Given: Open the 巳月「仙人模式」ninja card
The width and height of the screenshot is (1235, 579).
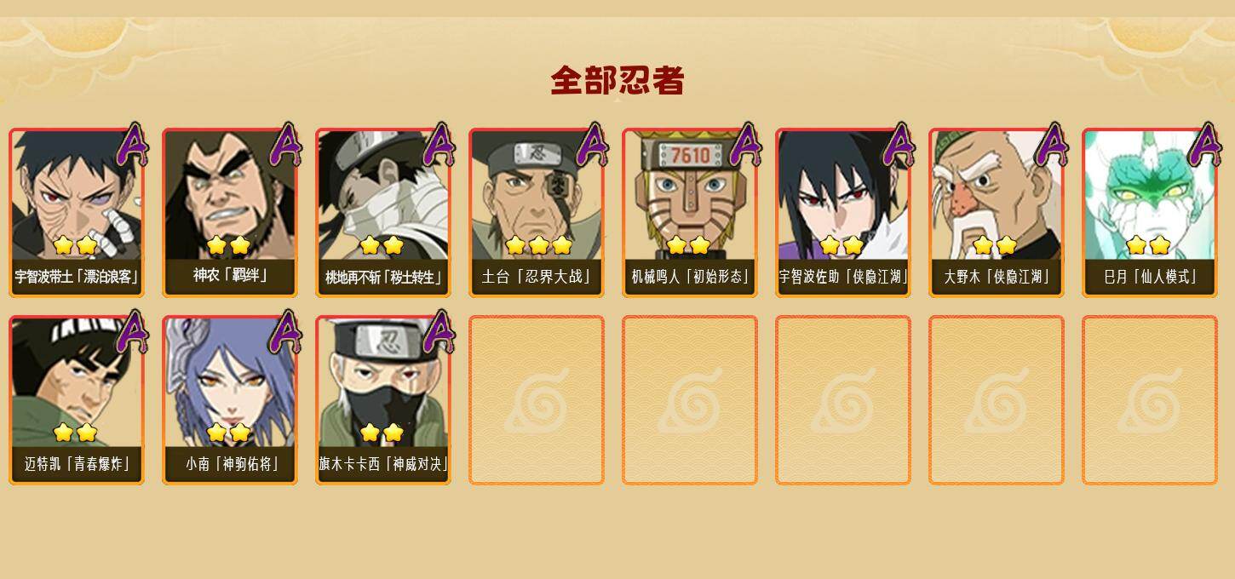Looking at the screenshot, I should click(x=1150, y=212).
